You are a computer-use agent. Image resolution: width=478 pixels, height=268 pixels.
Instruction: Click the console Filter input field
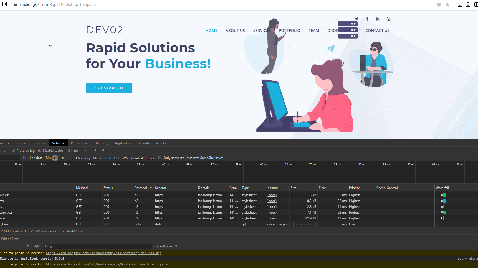[97, 246]
